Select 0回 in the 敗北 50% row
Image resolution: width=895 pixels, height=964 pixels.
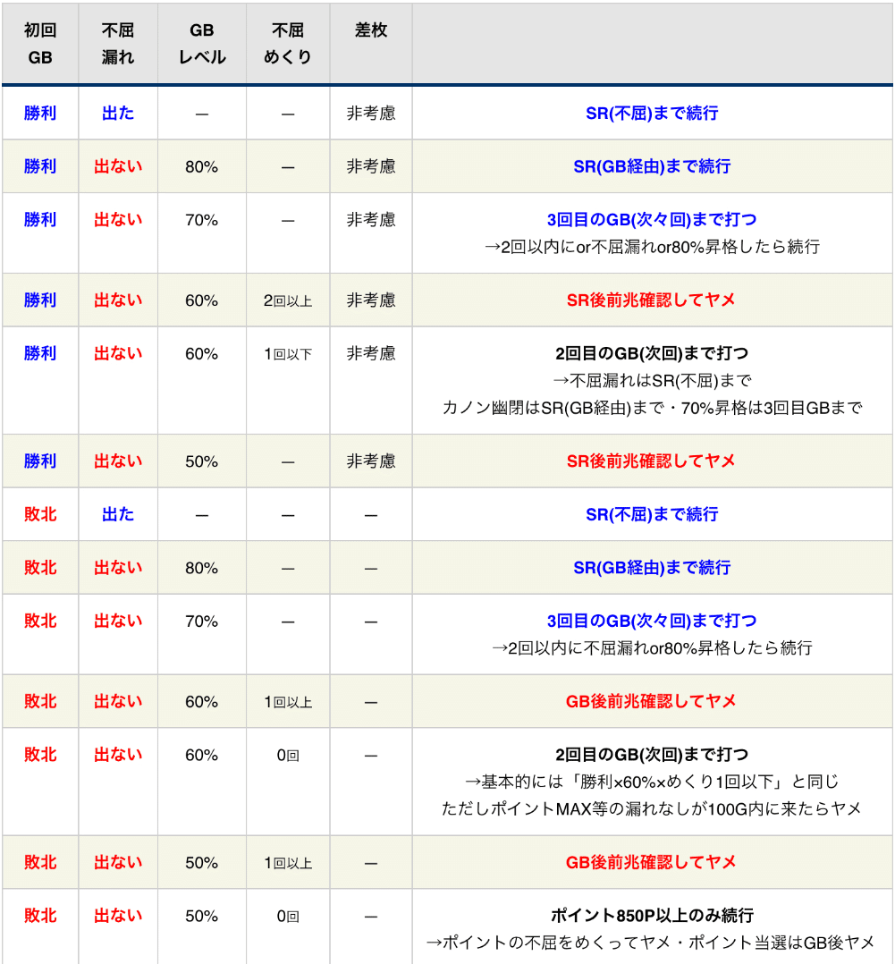[x=288, y=917]
